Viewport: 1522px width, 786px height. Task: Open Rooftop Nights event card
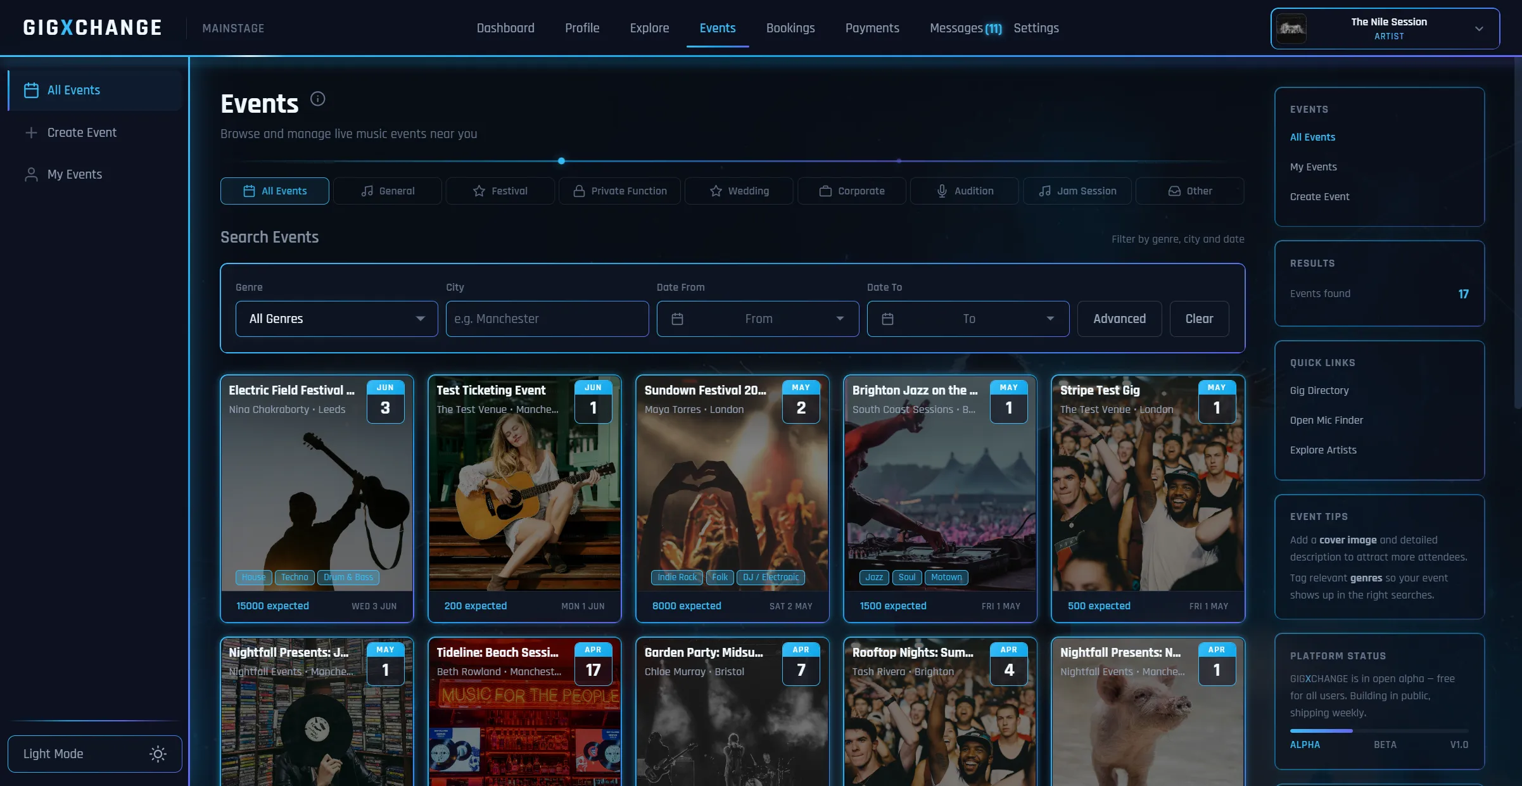pos(940,712)
